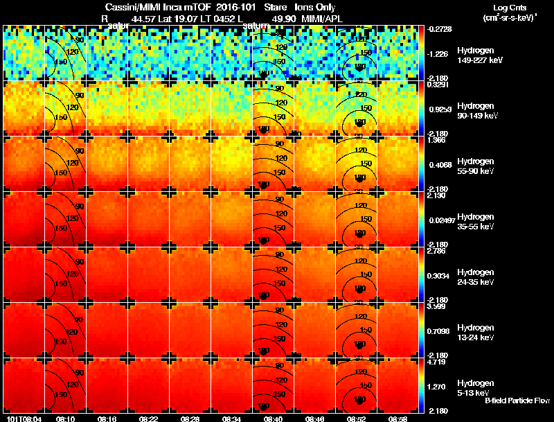Click the 'Hydrogen 5-13 keV' row label
This screenshot has height=422, width=554.
(x=476, y=388)
